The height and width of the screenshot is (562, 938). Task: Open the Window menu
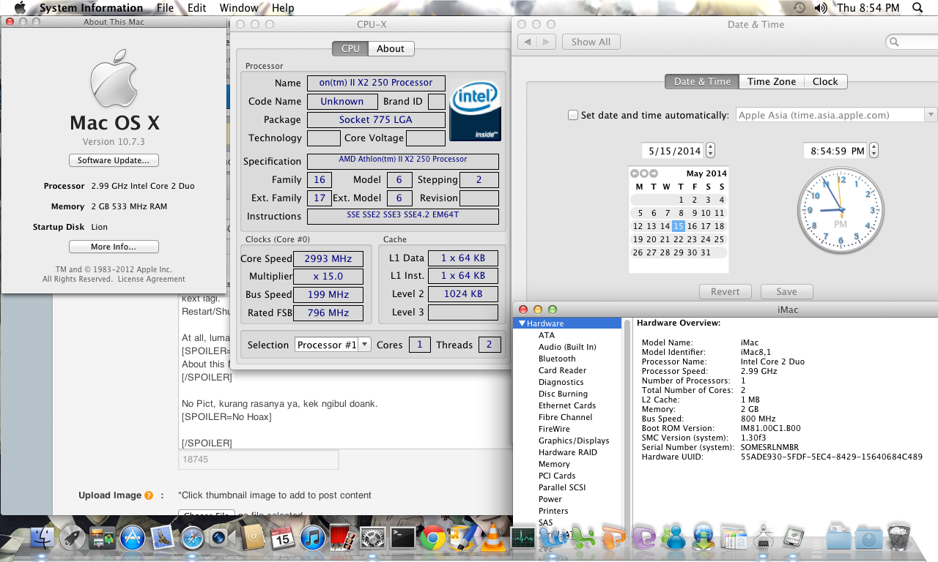(x=238, y=8)
